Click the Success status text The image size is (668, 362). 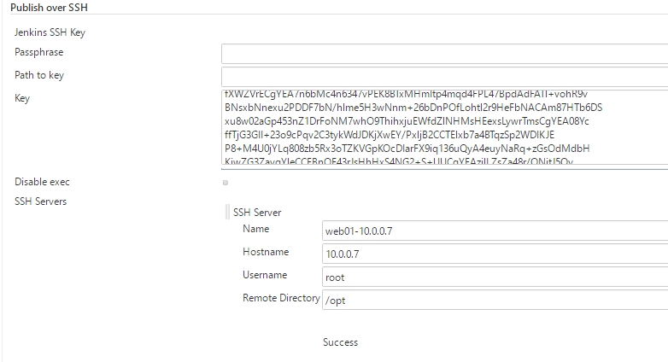pyautogui.click(x=340, y=342)
